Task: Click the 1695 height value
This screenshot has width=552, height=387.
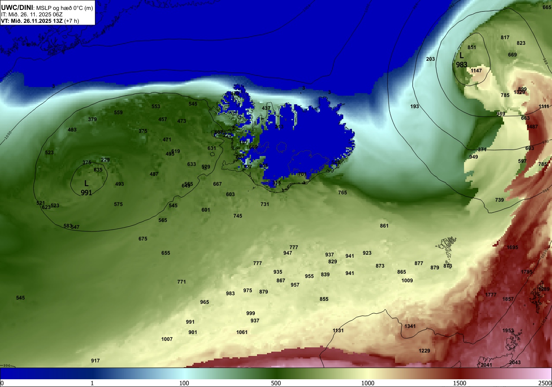Action: (512, 247)
